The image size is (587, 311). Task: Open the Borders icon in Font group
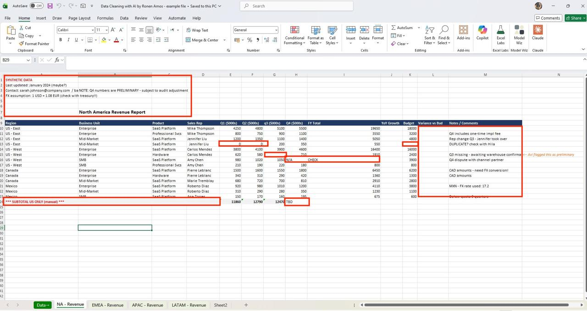click(90, 40)
